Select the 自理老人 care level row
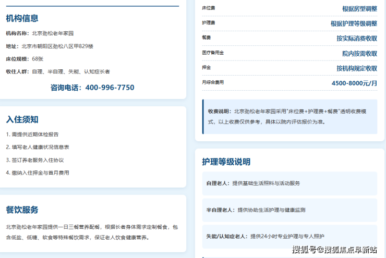Image resolution: width=386 pixels, height=258 pixels. click(x=289, y=183)
